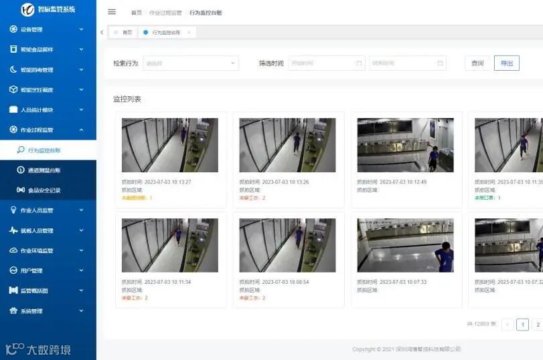Click the previous page arrow
This screenshot has height=360, width=543.
click(x=508, y=325)
